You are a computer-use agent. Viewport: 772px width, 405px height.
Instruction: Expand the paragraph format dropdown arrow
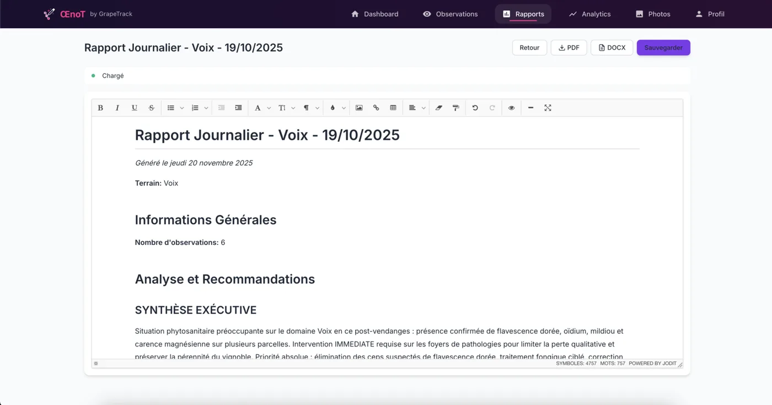pyautogui.click(x=318, y=108)
